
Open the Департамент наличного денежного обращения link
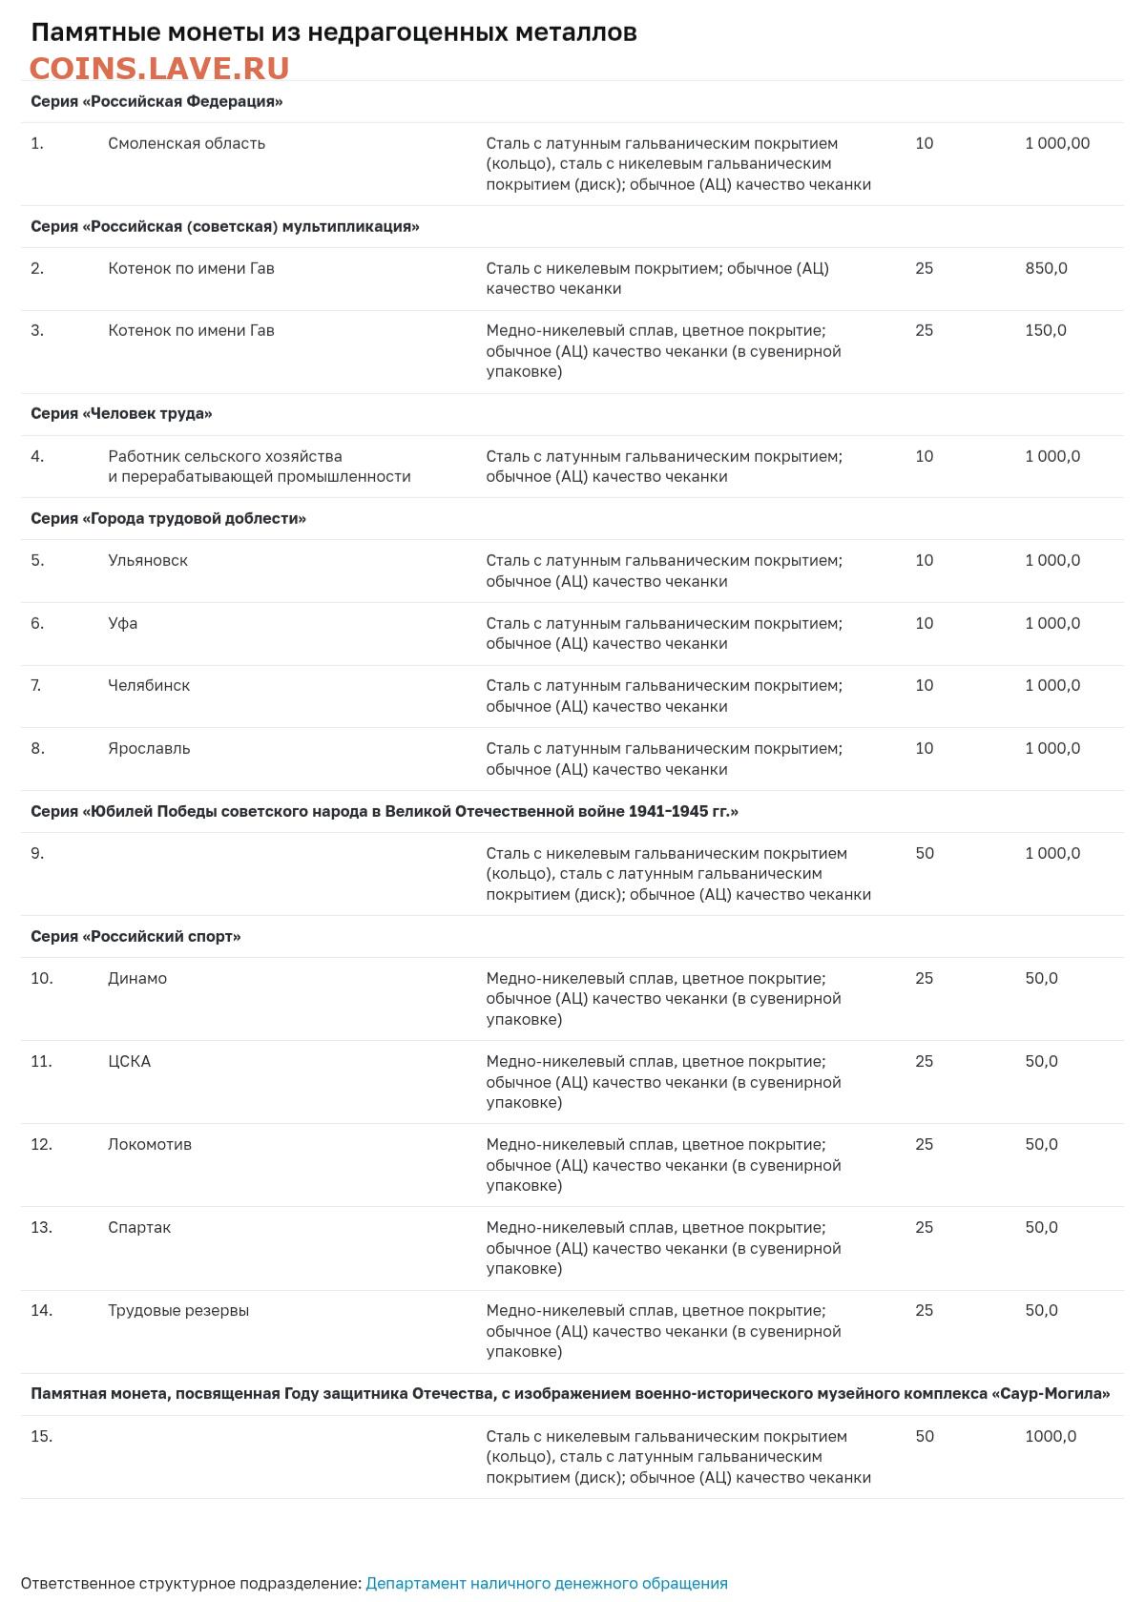546,1583
